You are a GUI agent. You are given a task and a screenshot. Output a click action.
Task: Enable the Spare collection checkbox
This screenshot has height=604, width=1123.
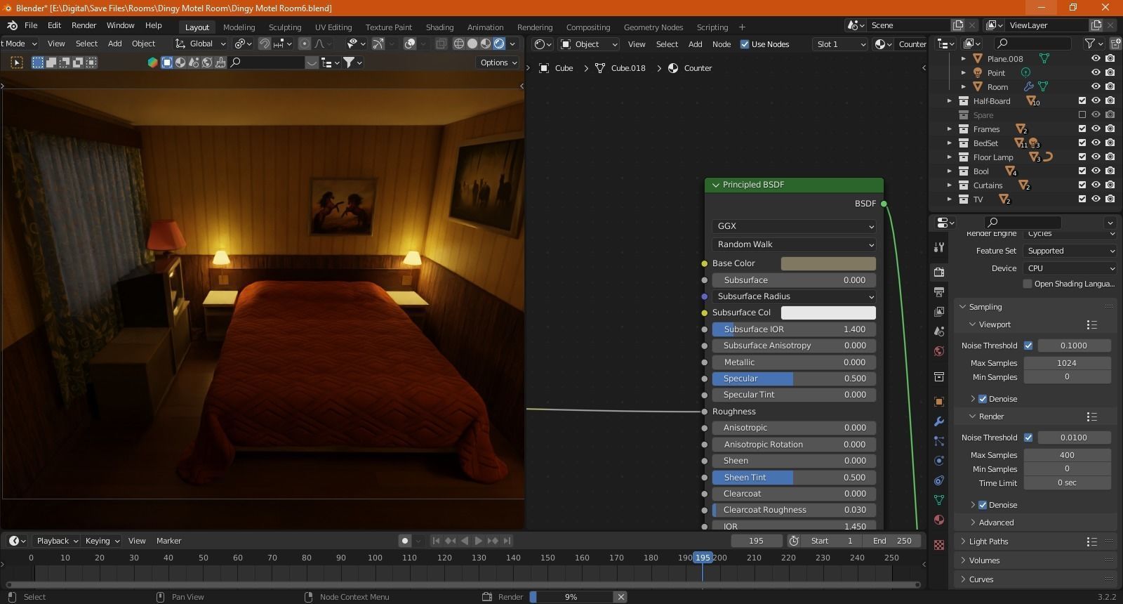point(1082,114)
